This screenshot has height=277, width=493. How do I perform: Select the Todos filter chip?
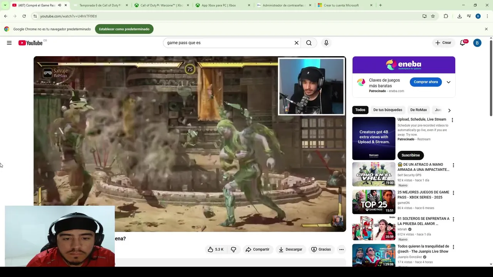(360, 110)
